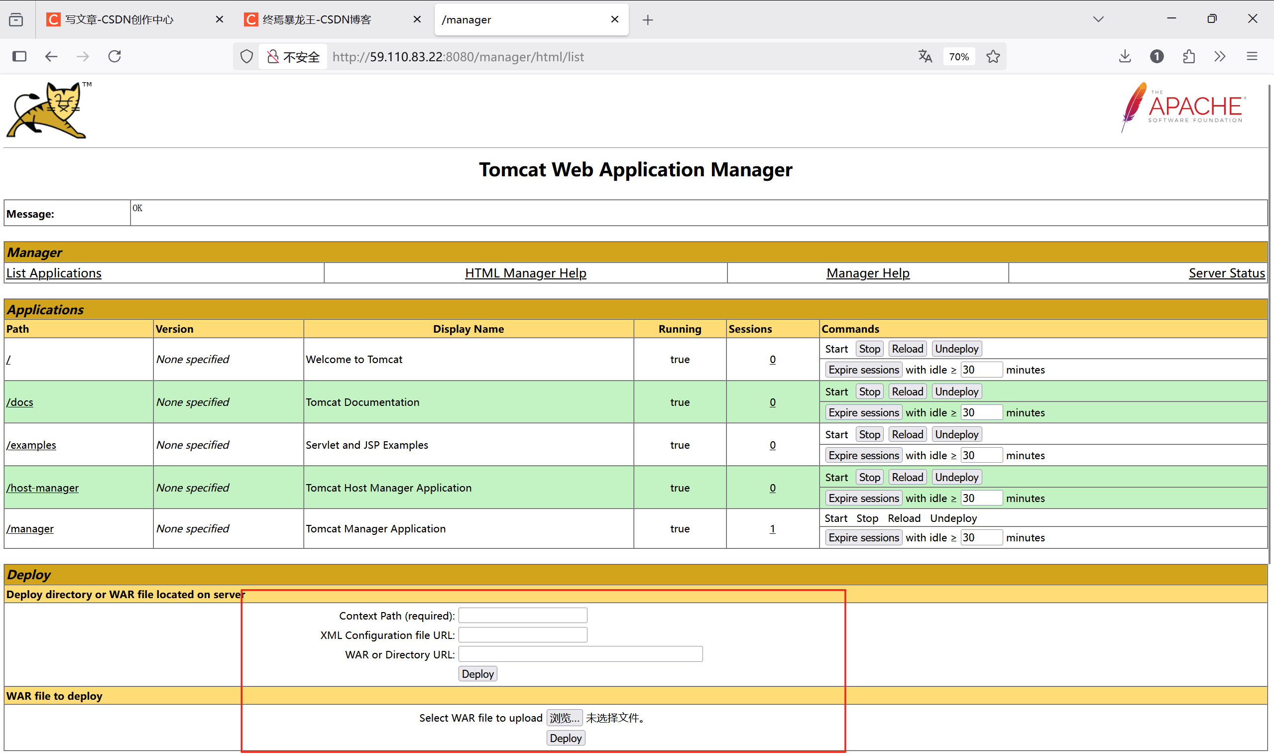Reload the page with refresh icon
Screen dimensions: 1274x755
(x=115, y=56)
